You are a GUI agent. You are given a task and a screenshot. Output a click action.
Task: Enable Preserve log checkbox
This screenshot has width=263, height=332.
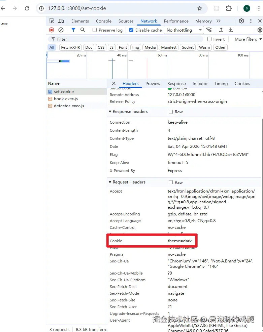tap(95, 30)
